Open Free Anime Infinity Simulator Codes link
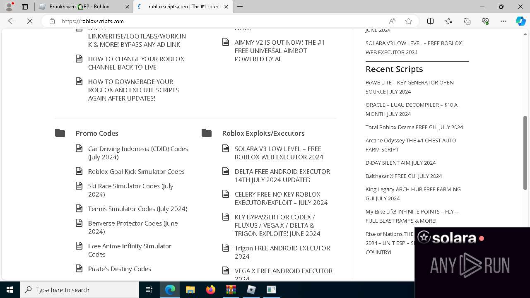The width and height of the screenshot is (530, 298). (130, 250)
